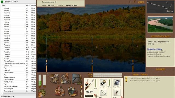The image size is (175, 98).
Task: Select the Троегуб row
Action: point(18,70)
